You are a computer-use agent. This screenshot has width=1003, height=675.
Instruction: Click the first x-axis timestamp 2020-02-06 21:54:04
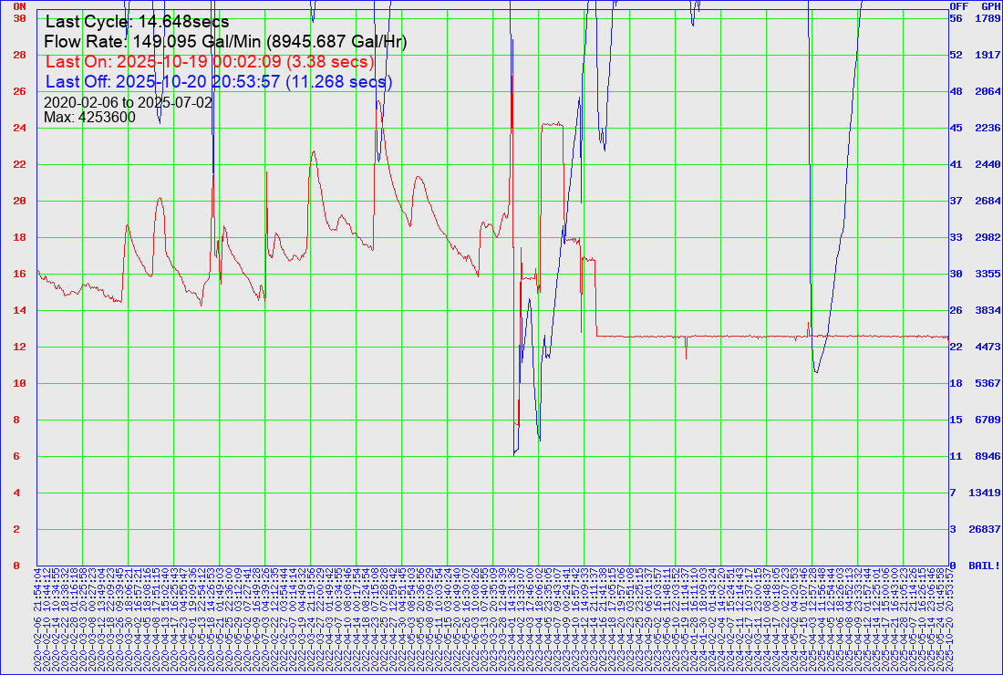click(x=37, y=620)
